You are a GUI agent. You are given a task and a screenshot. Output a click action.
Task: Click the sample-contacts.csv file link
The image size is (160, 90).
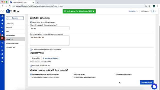(x=52, y=58)
